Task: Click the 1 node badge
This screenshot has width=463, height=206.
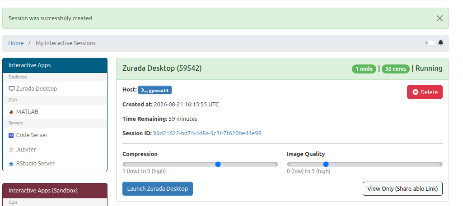Action: tap(364, 69)
